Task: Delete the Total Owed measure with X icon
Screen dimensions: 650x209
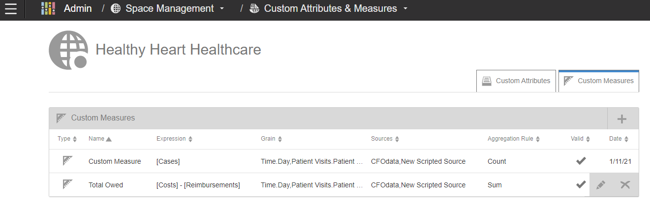Action: (625, 185)
